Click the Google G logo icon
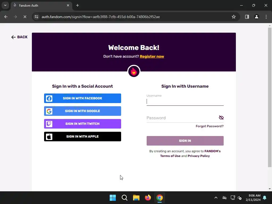This screenshot has width=272, height=204. pyautogui.click(x=49, y=111)
